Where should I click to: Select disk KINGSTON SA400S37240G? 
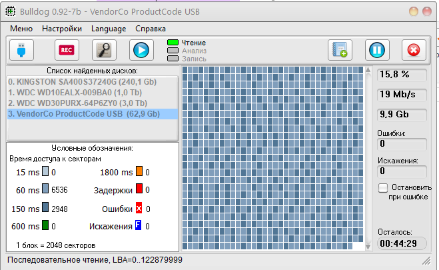click(x=93, y=82)
